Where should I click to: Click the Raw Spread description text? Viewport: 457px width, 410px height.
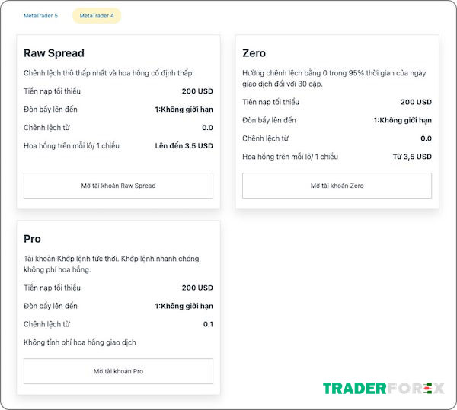(109, 73)
